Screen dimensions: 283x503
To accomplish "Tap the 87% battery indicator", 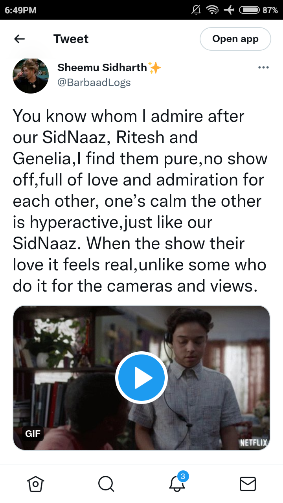I will (x=257, y=10).
